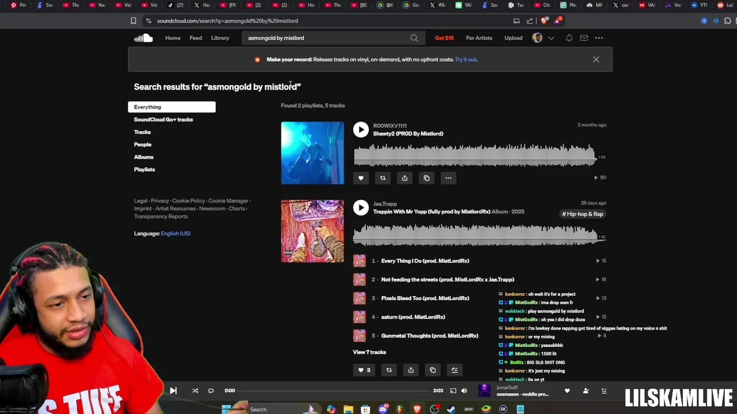Screen dimensions: 737x414
Task: Click the player progress bar
Action: click(334, 391)
